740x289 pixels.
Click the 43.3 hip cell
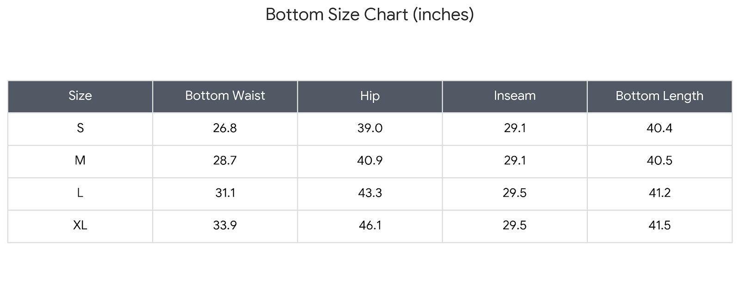click(x=370, y=193)
